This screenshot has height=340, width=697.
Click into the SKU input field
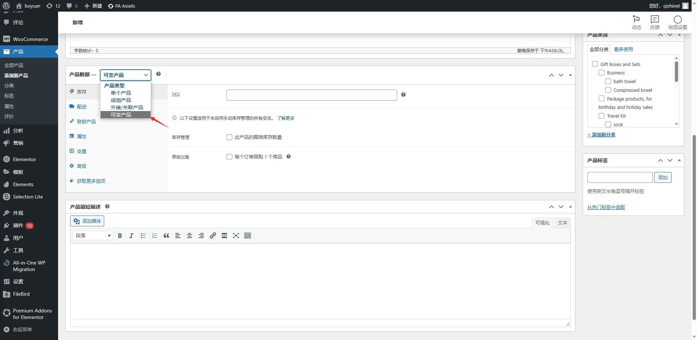[311, 95]
